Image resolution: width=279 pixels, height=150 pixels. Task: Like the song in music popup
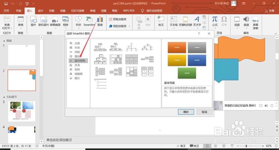pos(261,106)
